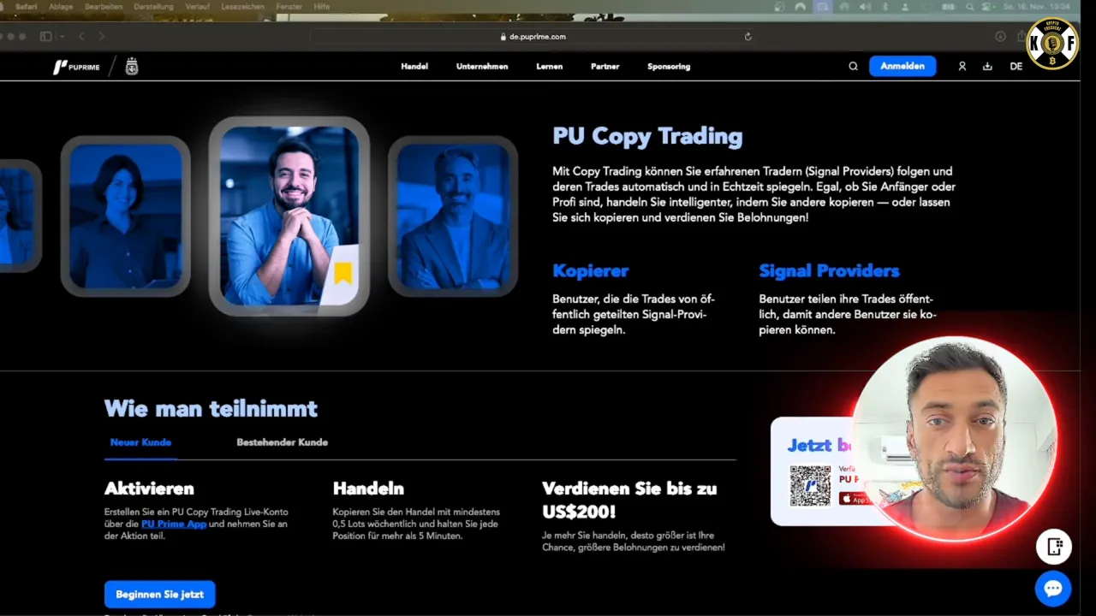This screenshot has height=616, width=1096.
Task: Open the Unternehmen menu
Action: 482,66
